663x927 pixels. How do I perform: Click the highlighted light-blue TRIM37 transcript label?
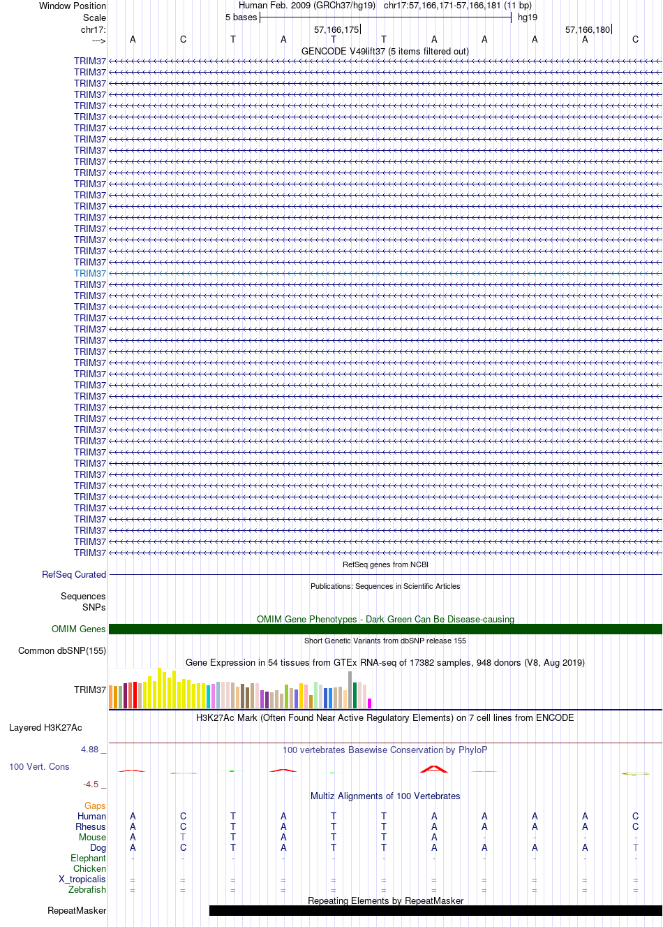tap(90, 273)
